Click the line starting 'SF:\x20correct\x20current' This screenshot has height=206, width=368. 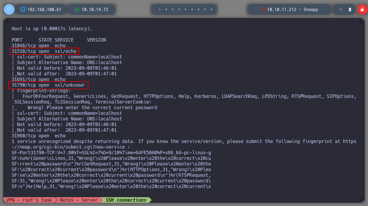click(x=111, y=170)
